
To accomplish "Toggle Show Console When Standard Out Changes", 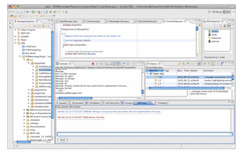I will coord(115,64).
